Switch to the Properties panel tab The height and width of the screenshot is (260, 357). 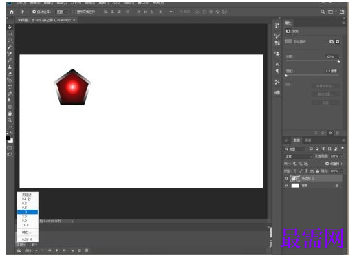pyautogui.click(x=288, y=23)
